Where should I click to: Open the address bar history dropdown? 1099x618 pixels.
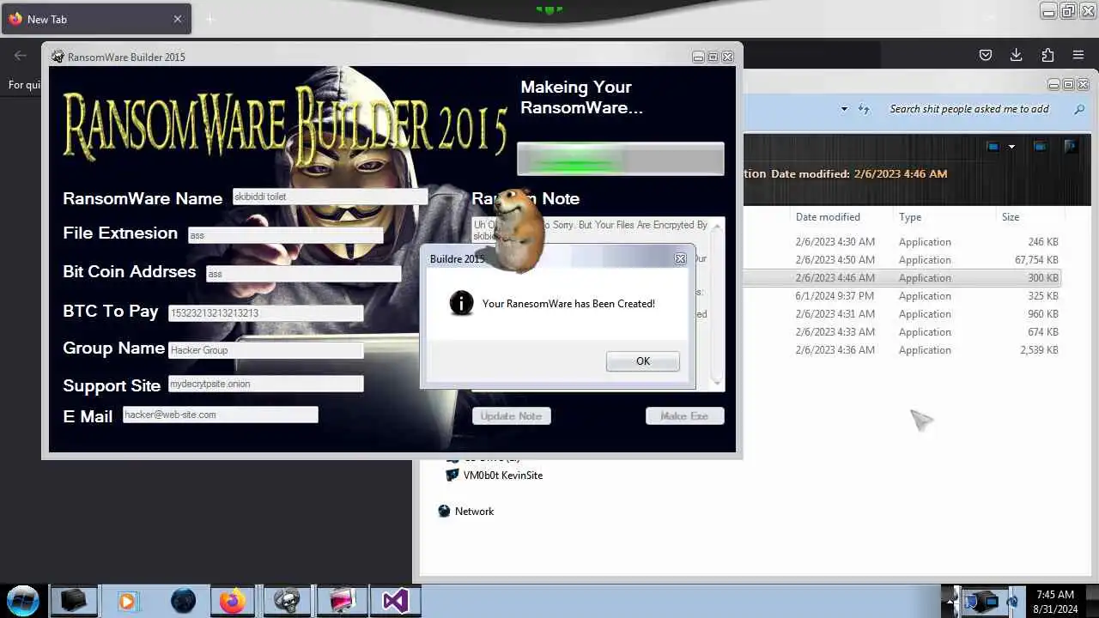(x=844, y=109)
